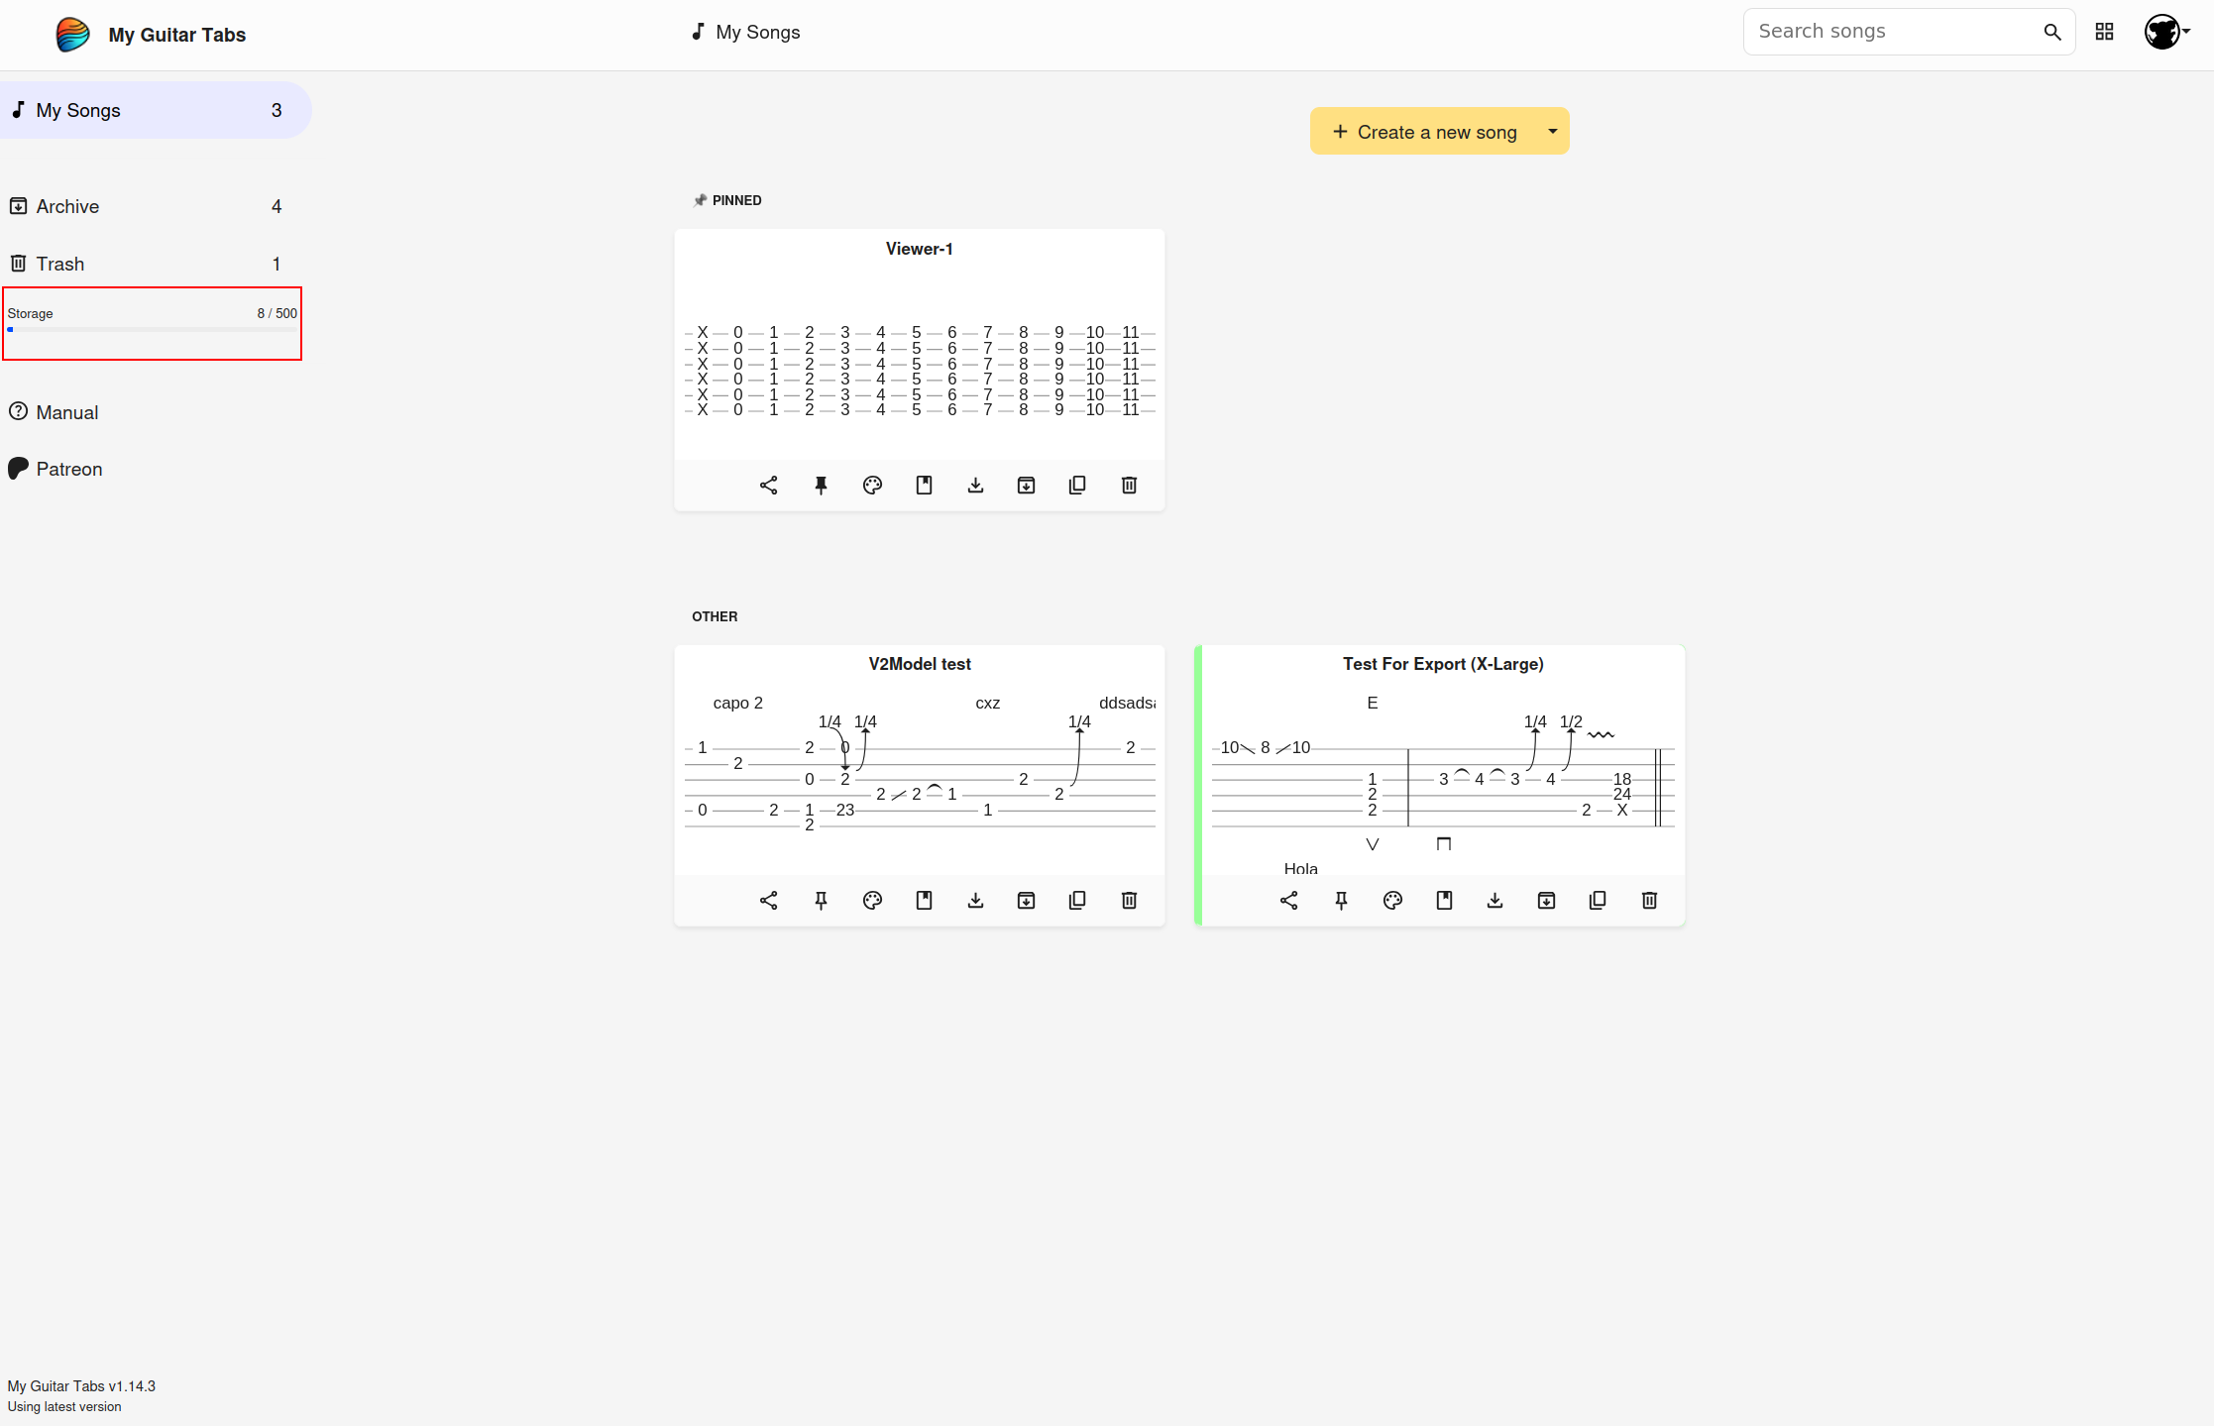Archive the V2Model test song
The image size is (2214, 1426).
(1026, 901)
